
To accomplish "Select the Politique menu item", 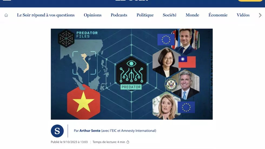I will 145,15.
